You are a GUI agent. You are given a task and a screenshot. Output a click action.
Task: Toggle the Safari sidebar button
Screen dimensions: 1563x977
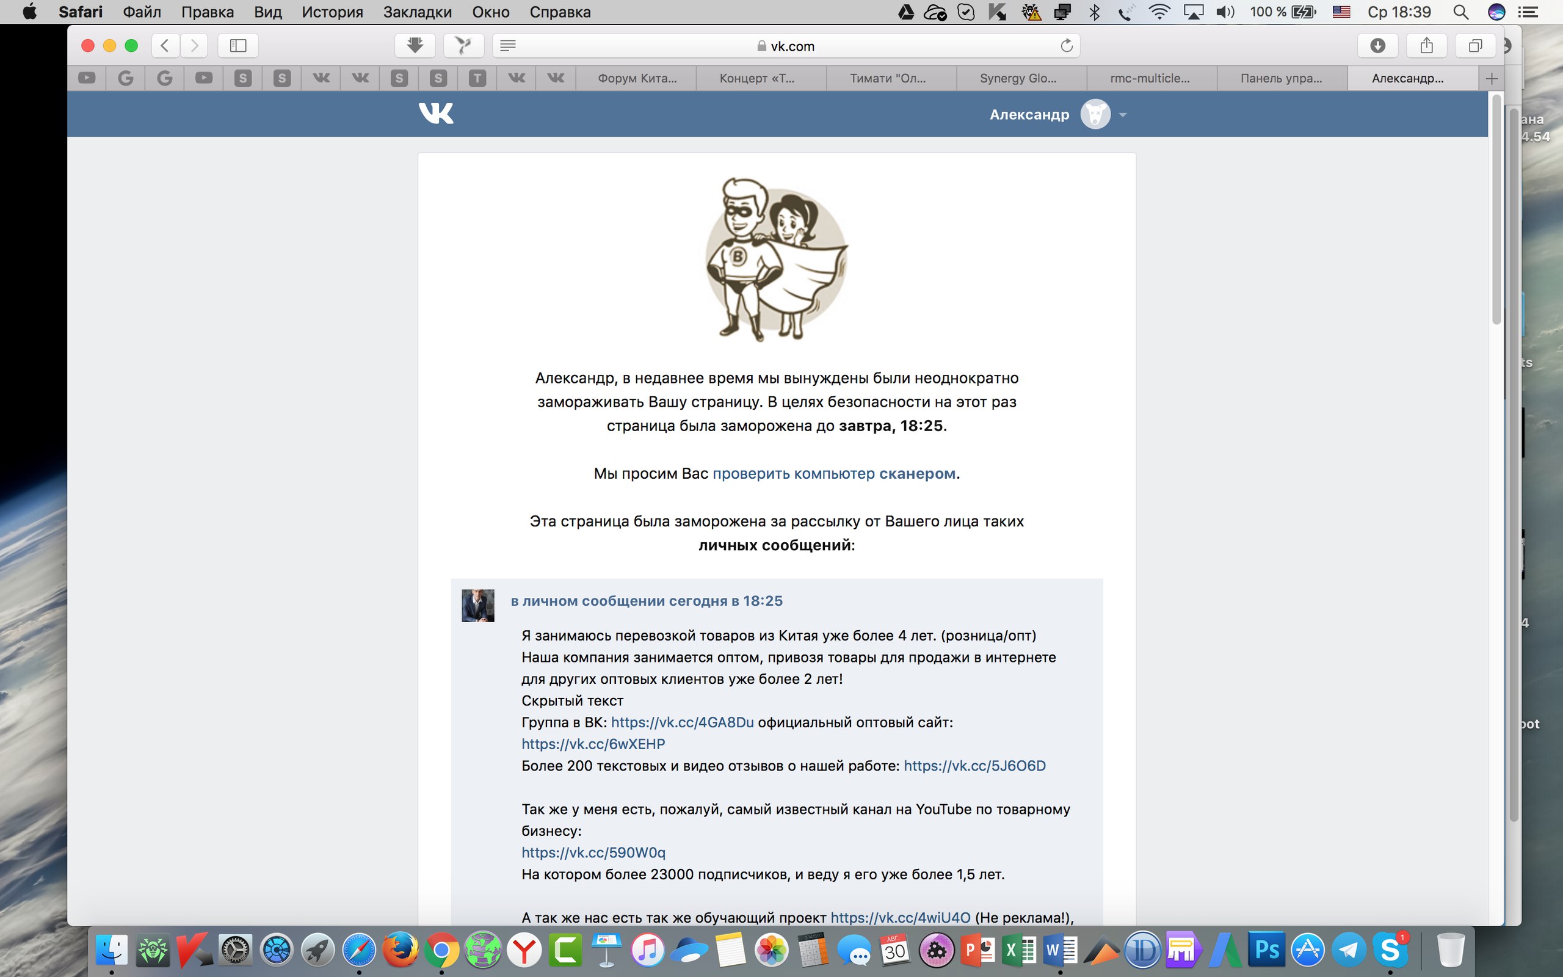pos(238,45)
